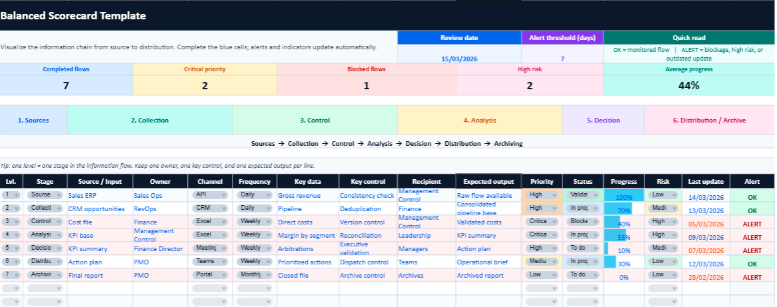Screen dimensions: 777x307
Task: Open the Medium priority dropdown for Action plan
Action: [x=541, y=262]
